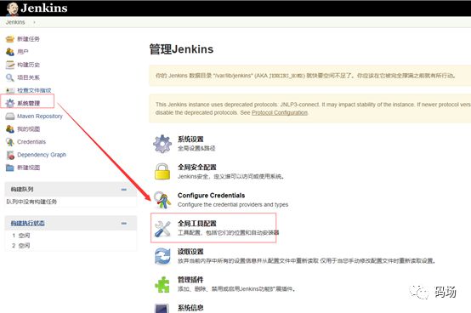Open the 系统管理 sidebar link
Viewport: 471px width, 313px height.
tap(28, 103)
